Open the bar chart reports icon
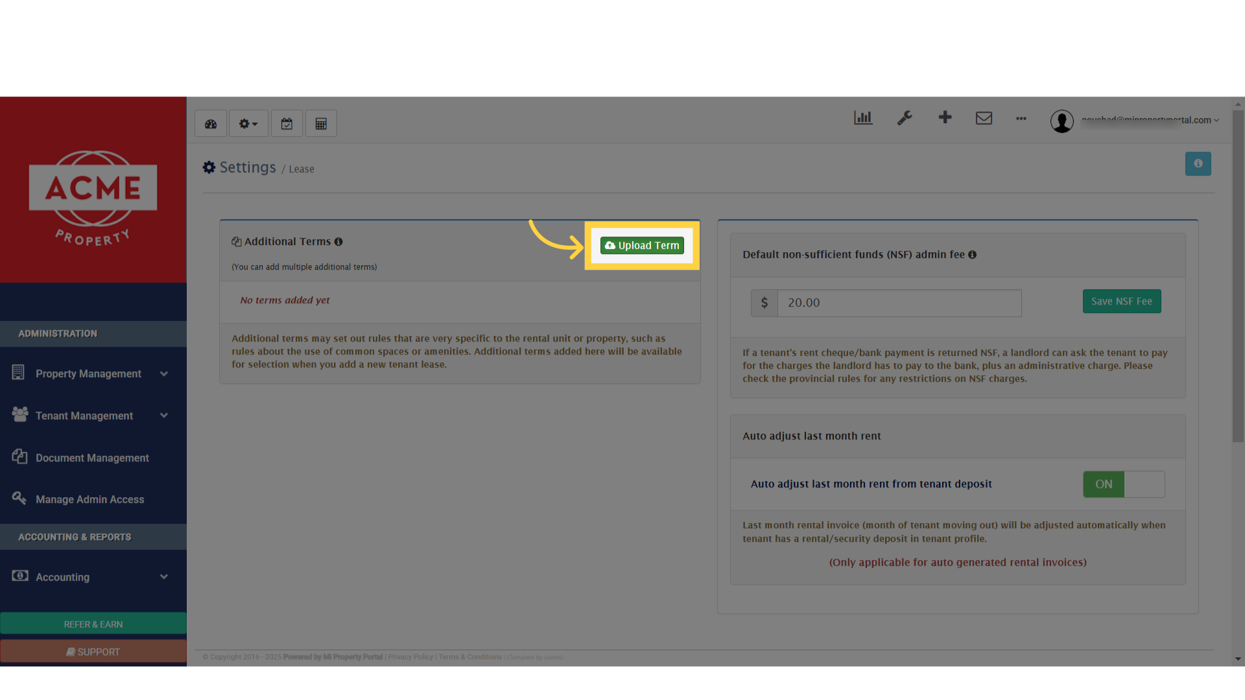 [x=863, y=118]
